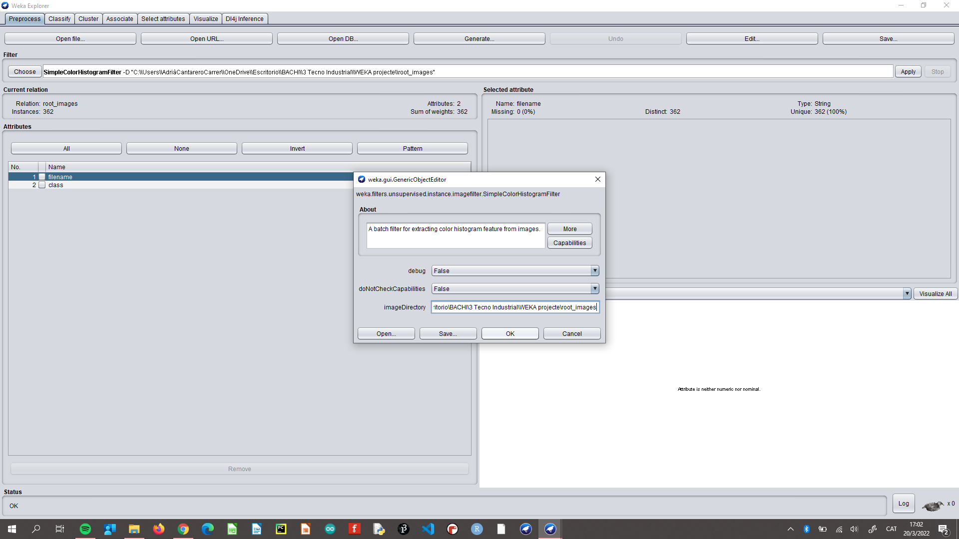Screen dimensions: 959x539
Task: Check the class attribute checkbox
Action: 42,185
